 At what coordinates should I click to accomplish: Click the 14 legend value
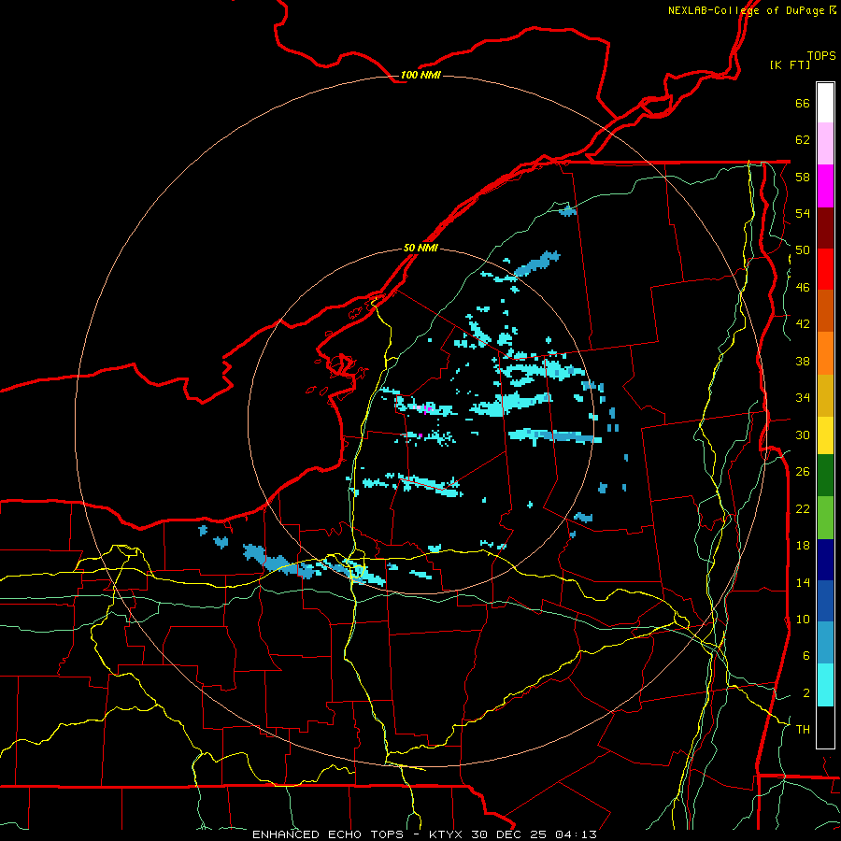803,582
